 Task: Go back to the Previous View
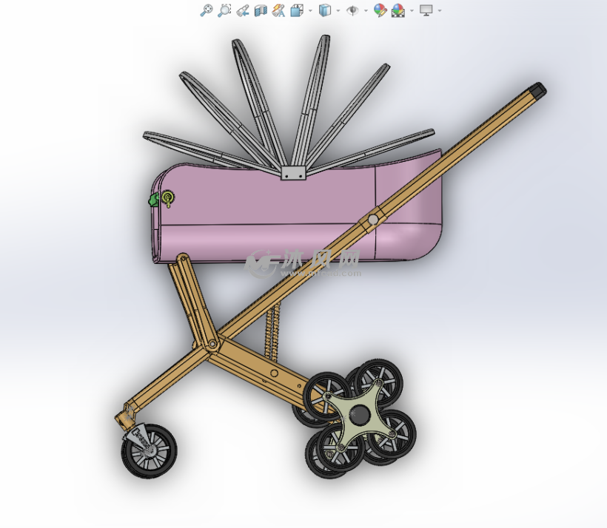243,10
